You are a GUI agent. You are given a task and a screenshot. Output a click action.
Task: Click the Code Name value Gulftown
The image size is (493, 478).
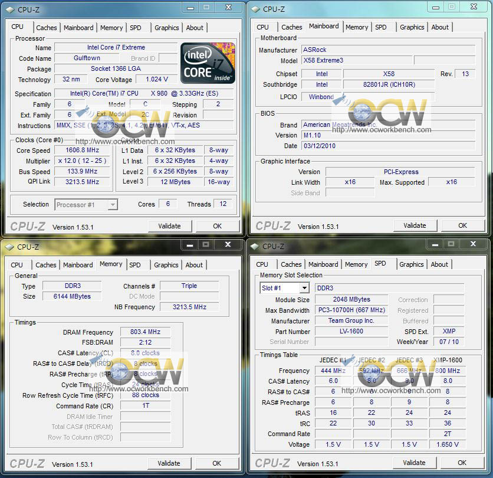click(x=87, y=58)
